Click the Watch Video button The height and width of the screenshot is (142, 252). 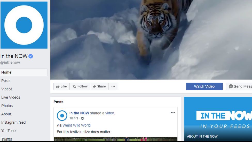pyautogui.click(x=204, y=86)
